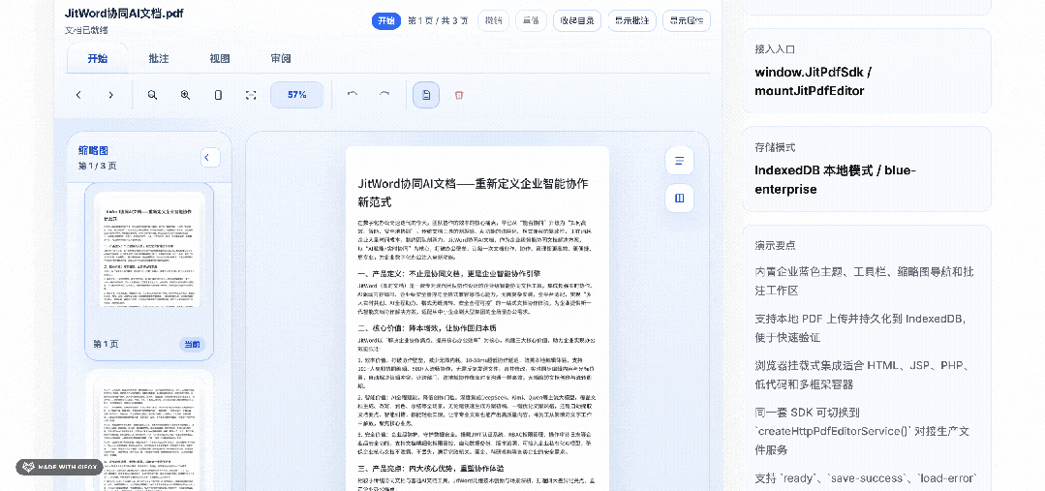Screen dimensions: 1045x491
Task: Click the zoom out magnifier icon
Action: point(153,95)
